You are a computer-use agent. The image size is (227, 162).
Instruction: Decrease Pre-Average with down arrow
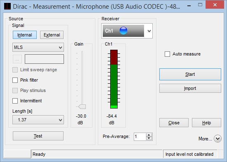click(x=149, y=138)
